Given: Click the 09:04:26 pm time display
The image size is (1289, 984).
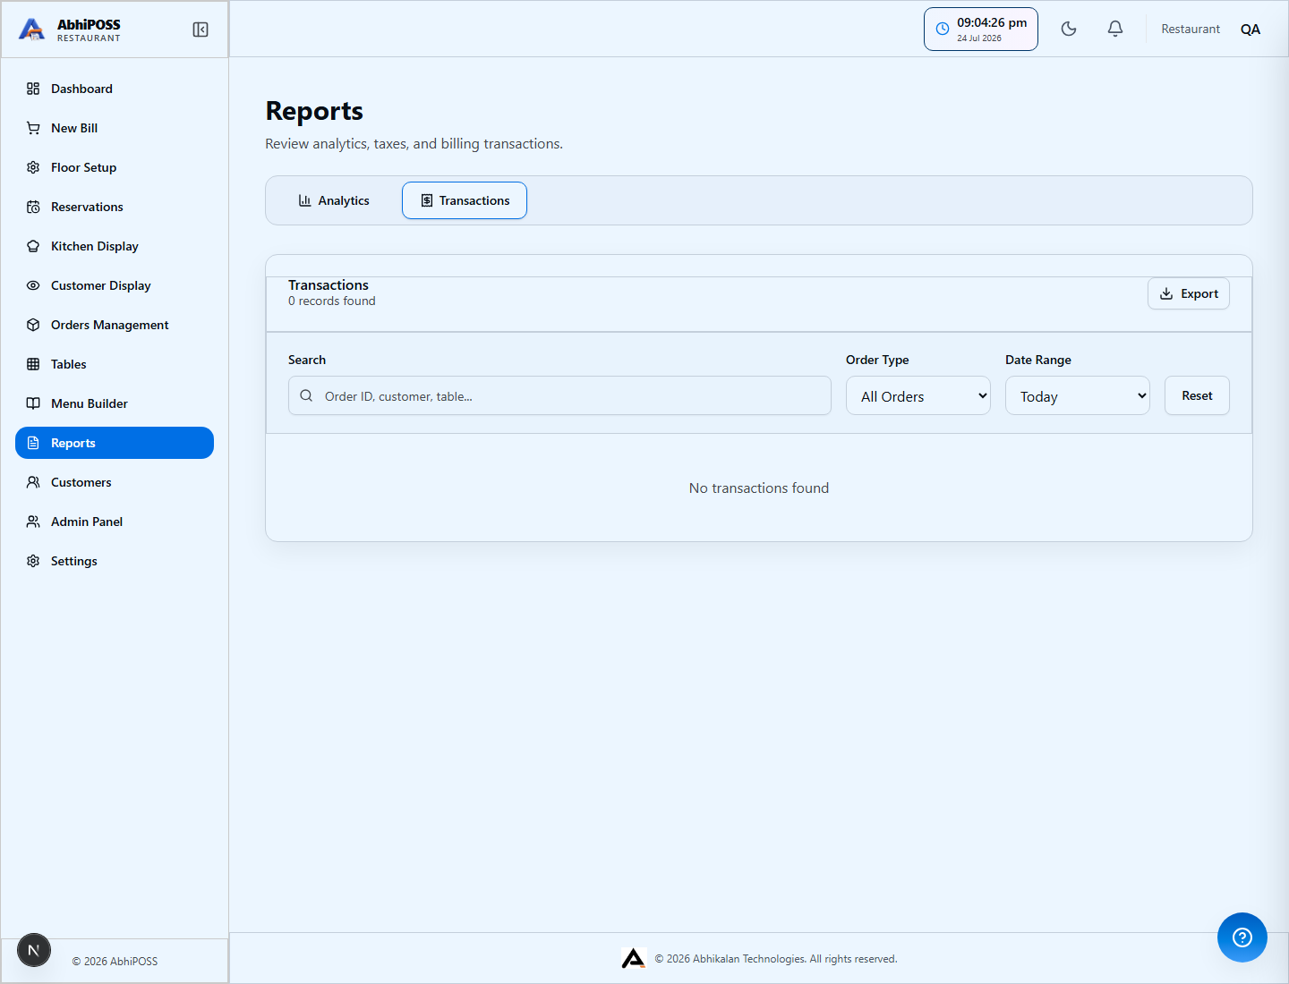Looking at the screenshot, I should tap(992, 22).
